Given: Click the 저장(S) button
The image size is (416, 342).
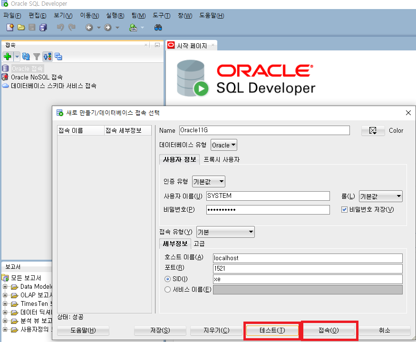Looking at the screenshot, I should pyautogui.click(x=160, y=330).
